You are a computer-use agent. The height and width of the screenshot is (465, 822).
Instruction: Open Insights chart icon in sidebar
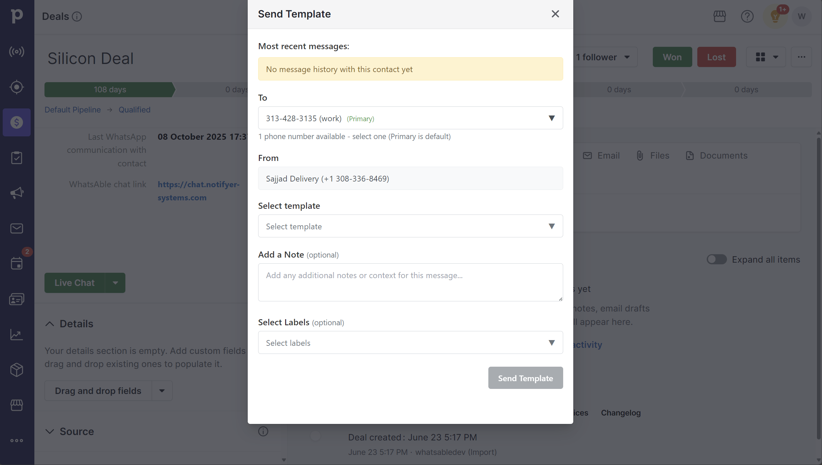pyautogui.click(x=17, y=334)
